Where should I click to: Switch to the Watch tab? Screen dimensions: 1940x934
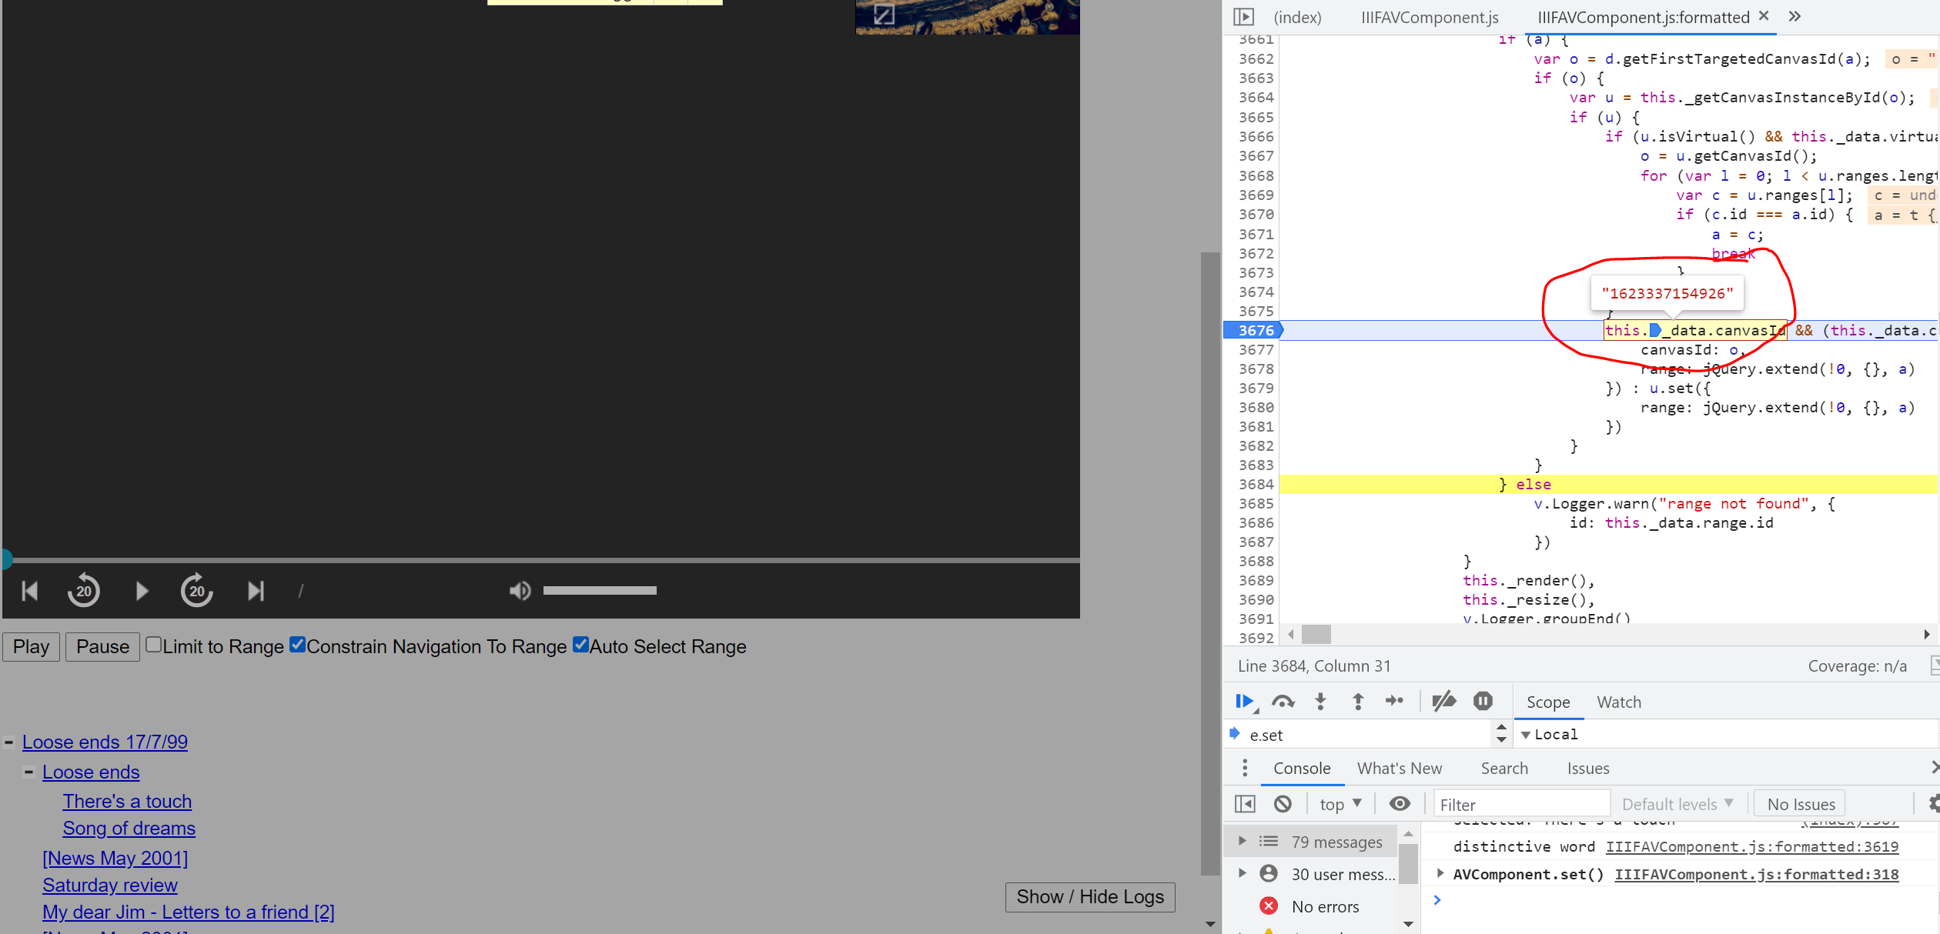click(x=1619, y=702)
